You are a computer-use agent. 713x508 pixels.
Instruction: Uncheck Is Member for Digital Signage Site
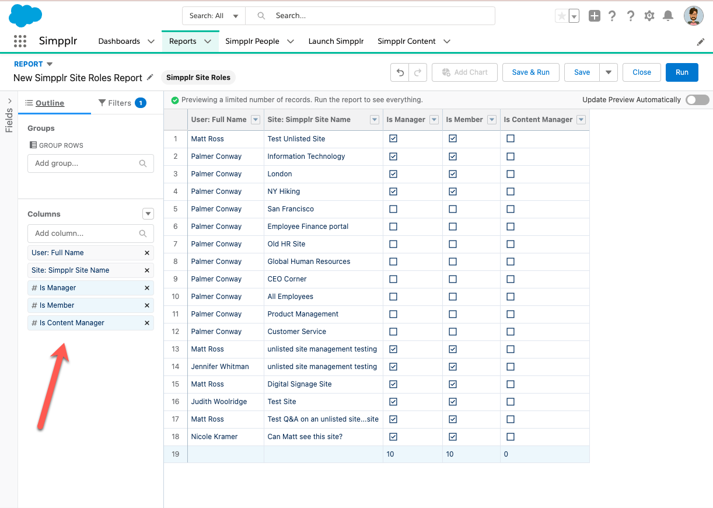point(453,384)
